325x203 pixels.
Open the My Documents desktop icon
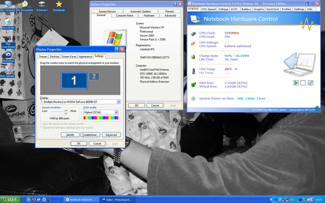25,6
